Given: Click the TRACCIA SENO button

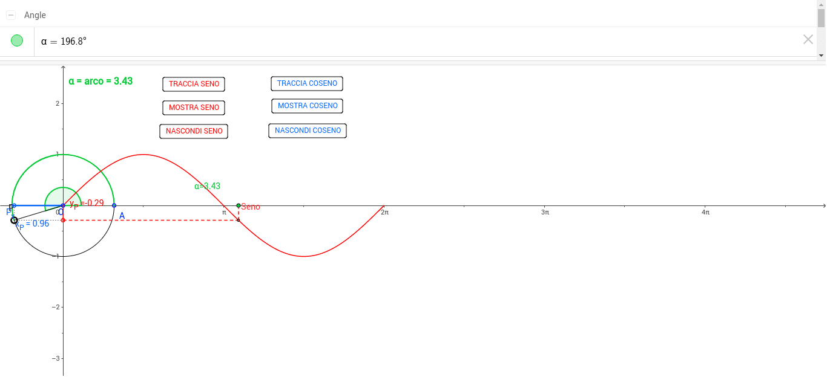Looking at the screenshot, I should point(194,84).
